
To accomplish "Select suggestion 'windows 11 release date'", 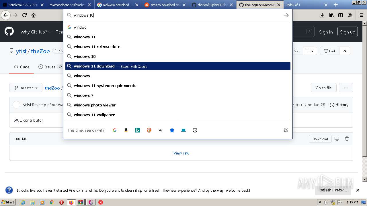I will [178, 47].
